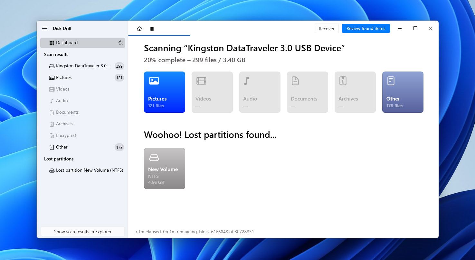The image size is (475, 260).
Task: Select Pictures in the sidebar
Action: coord(82,78)
